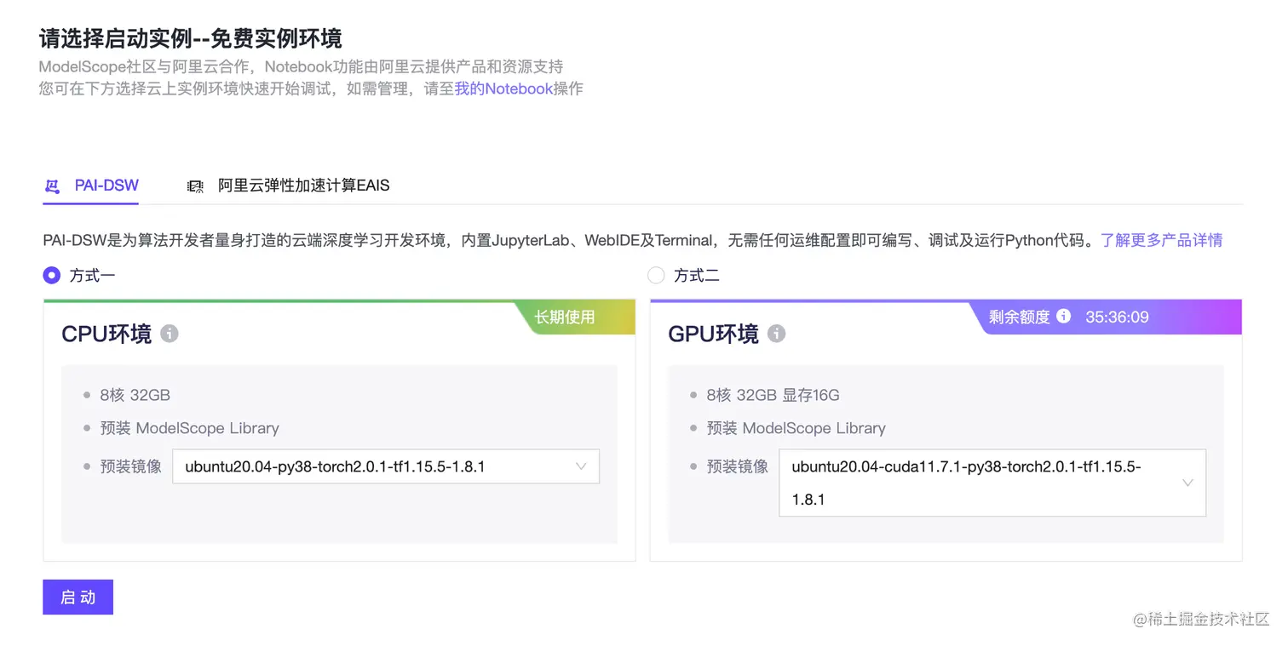Select the 方式一 radio button

point(50,275)
